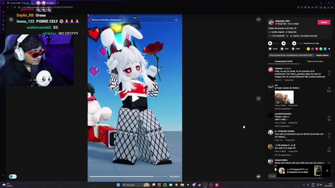The image size is (335, 188).
Task: Click the embed code icon
Action: pos(312,49)
